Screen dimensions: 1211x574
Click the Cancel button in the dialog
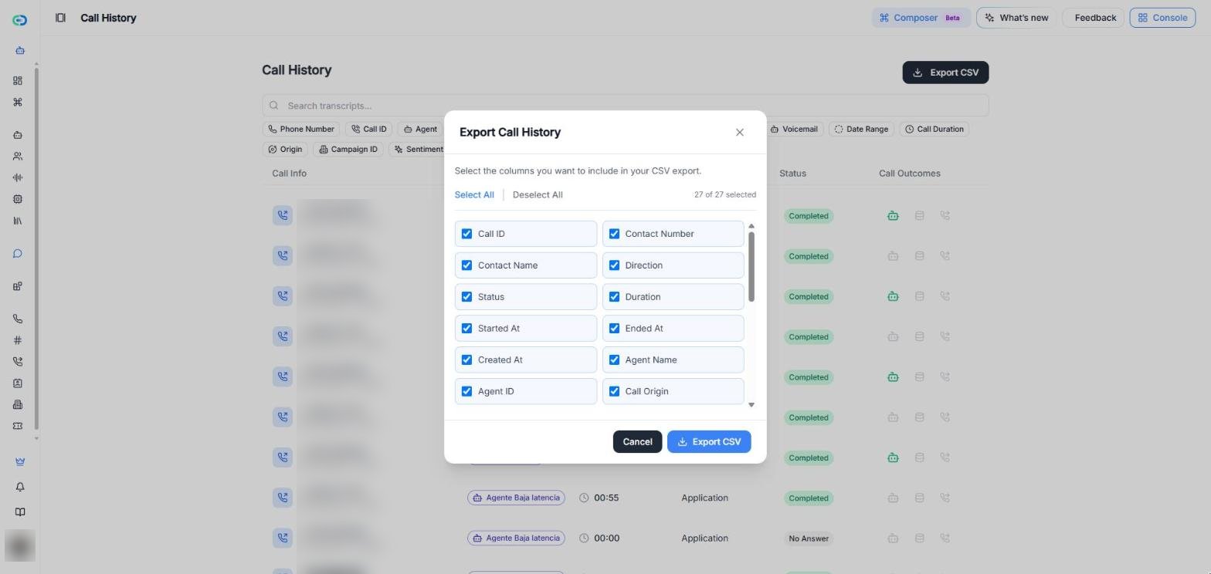point(637,442)
